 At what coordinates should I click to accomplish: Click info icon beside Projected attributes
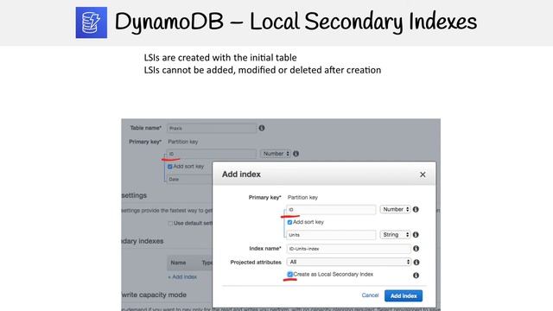coord(416,263)
